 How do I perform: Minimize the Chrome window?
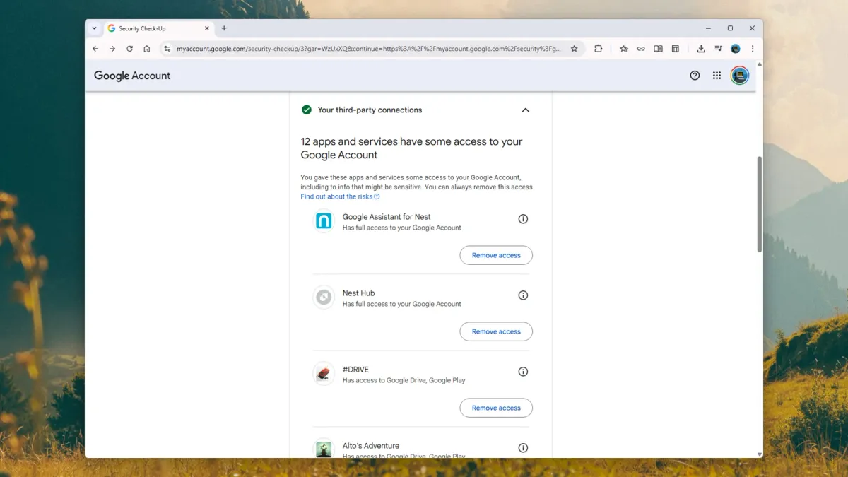pyautogui.click(x=708, y=28)
